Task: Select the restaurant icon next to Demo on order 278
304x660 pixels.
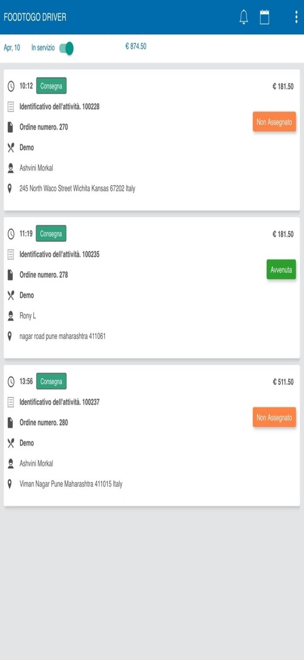Action: click(11, 295)
